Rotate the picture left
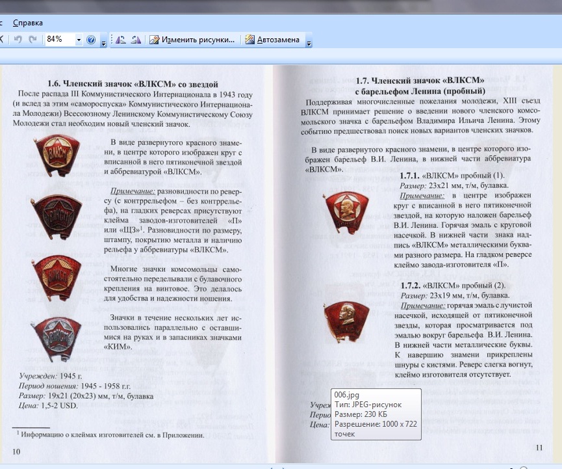 point(121,40)
